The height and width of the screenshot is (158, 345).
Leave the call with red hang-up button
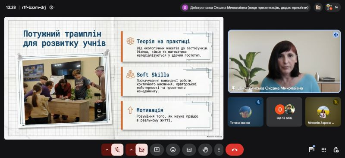click(235, 150)
